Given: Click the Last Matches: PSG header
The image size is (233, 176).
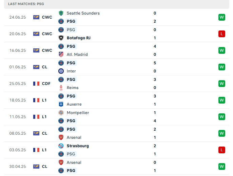Looking at the screenshot, I should 26,4.
